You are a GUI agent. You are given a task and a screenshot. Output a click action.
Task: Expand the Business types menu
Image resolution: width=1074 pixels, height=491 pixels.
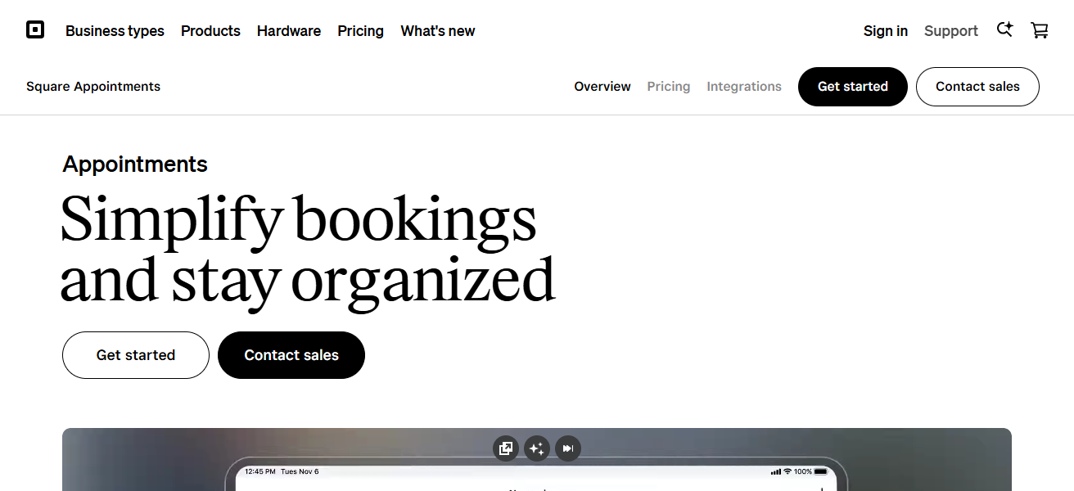click(115, 31)
